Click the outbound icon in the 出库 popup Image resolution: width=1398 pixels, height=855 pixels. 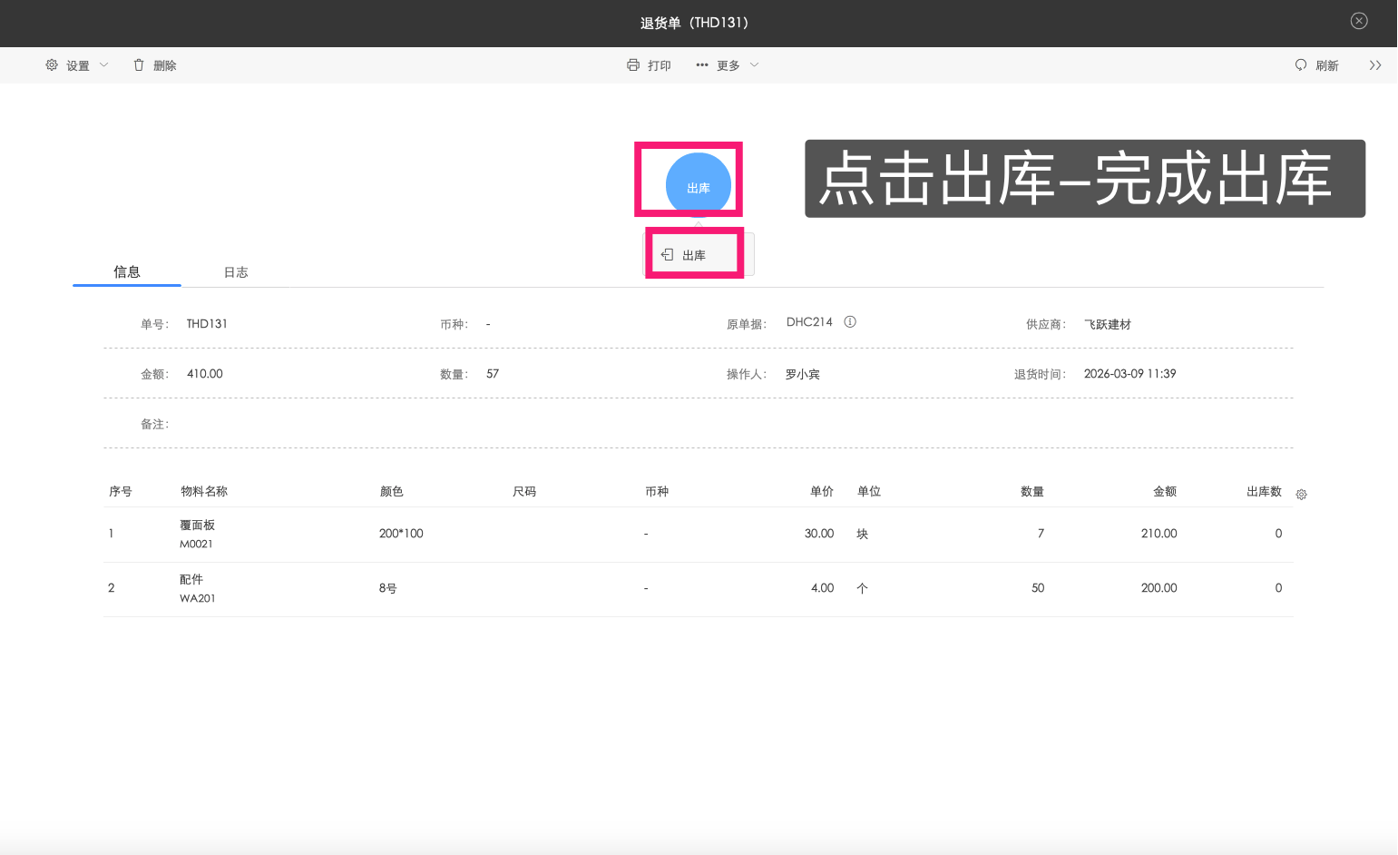click(669, 255)
